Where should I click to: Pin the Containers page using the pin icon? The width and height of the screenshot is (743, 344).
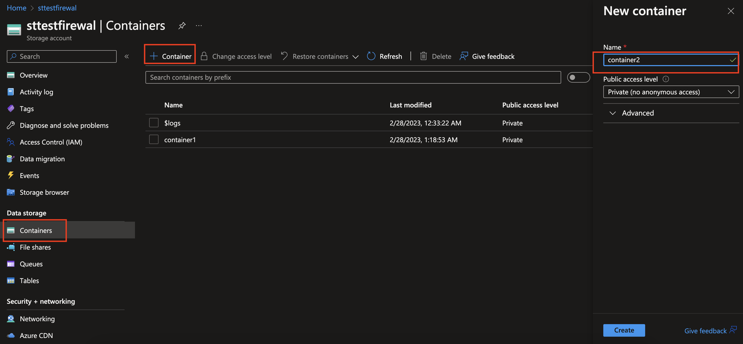pos(182,25)
